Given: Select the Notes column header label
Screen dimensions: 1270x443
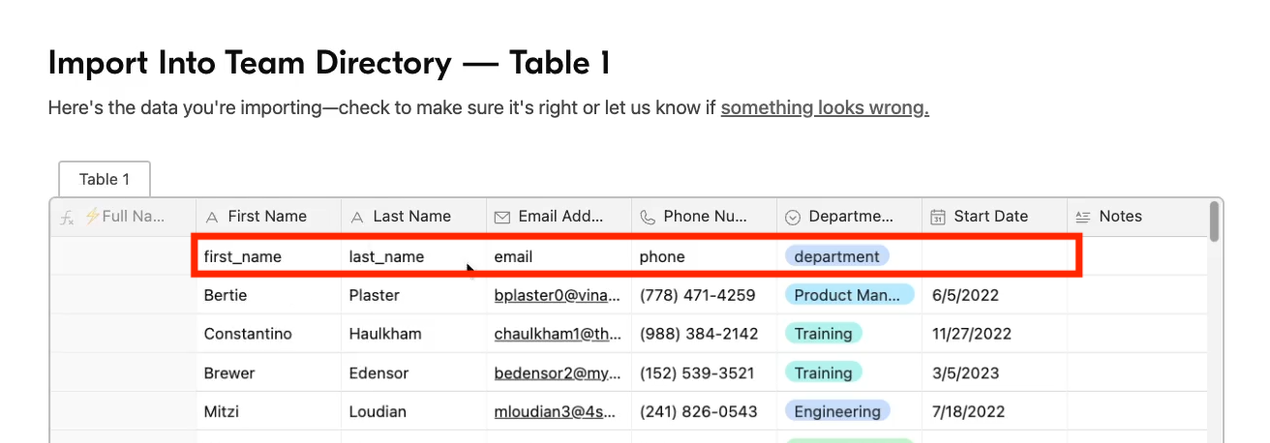Looking at the screenshot, I should [x=1121, y=217].
